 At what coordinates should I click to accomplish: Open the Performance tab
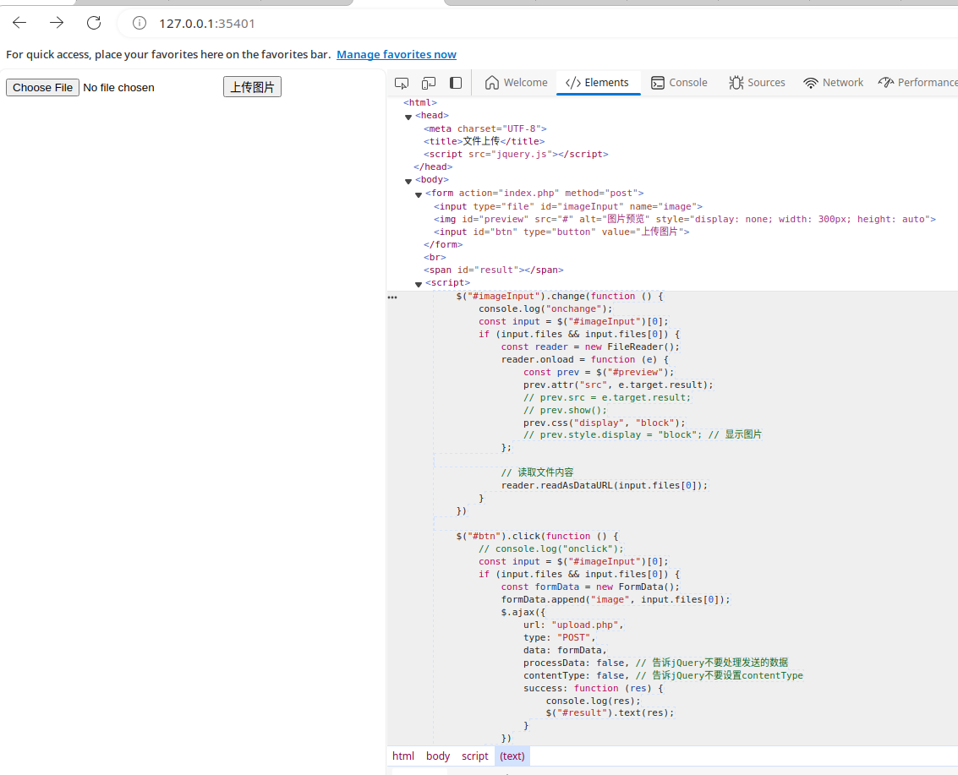tap(917, 83)
